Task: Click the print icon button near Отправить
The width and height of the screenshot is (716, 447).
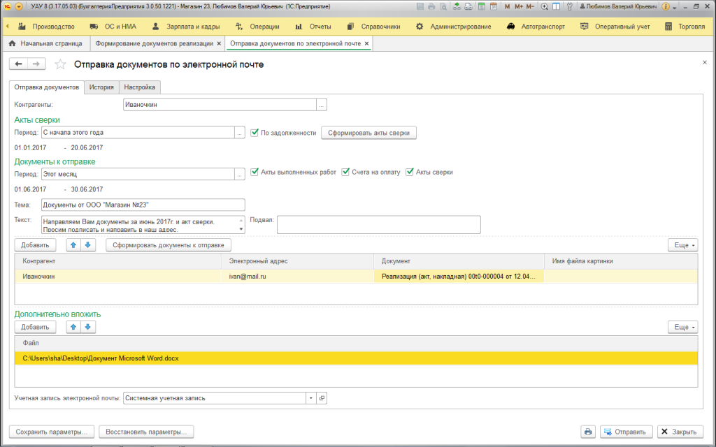Action: (x=588, y=432)
